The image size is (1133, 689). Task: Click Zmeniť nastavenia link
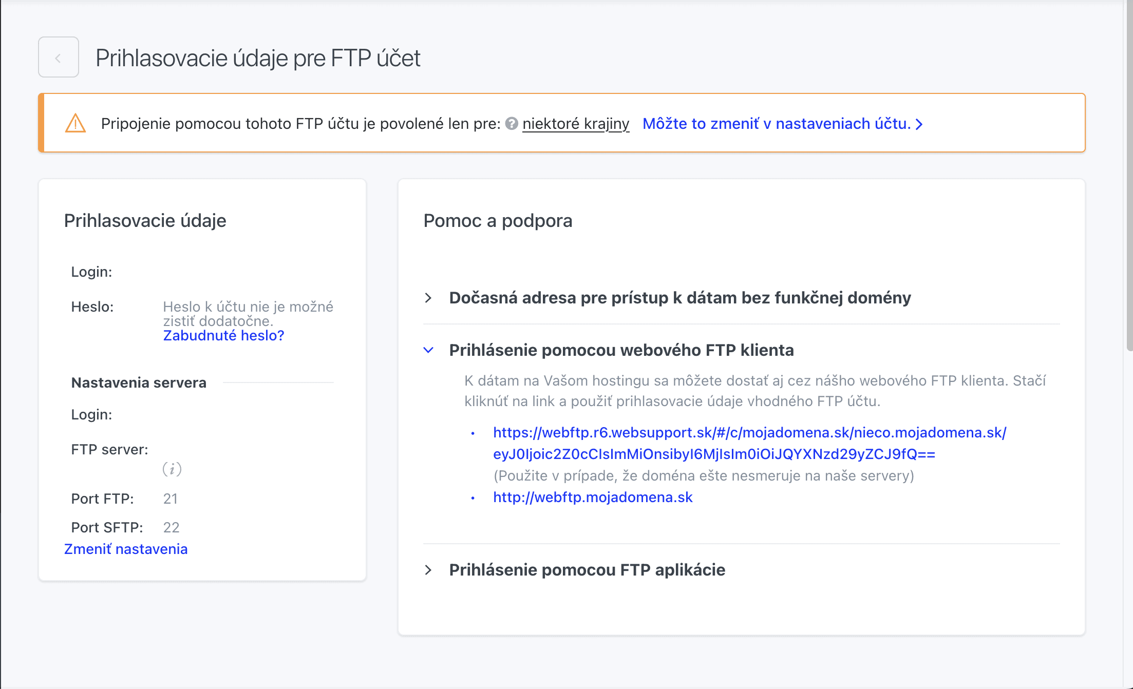(126, 549)
